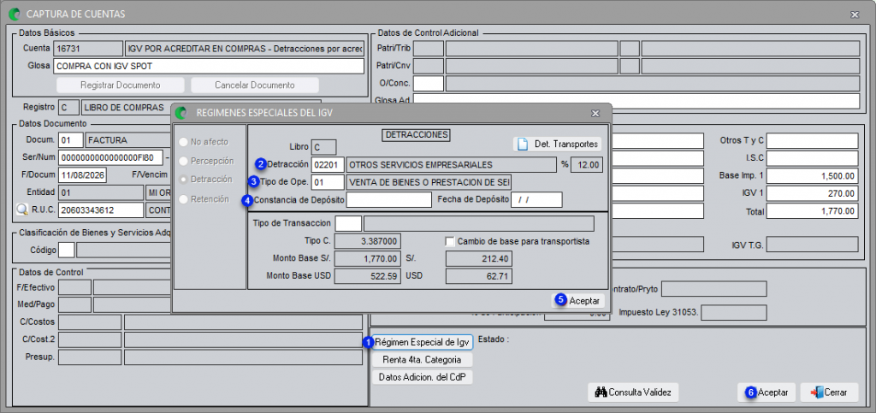876x413 pixels.
Task: Click the C/Cost.2 code field
Action: click(x=89, y=339)
